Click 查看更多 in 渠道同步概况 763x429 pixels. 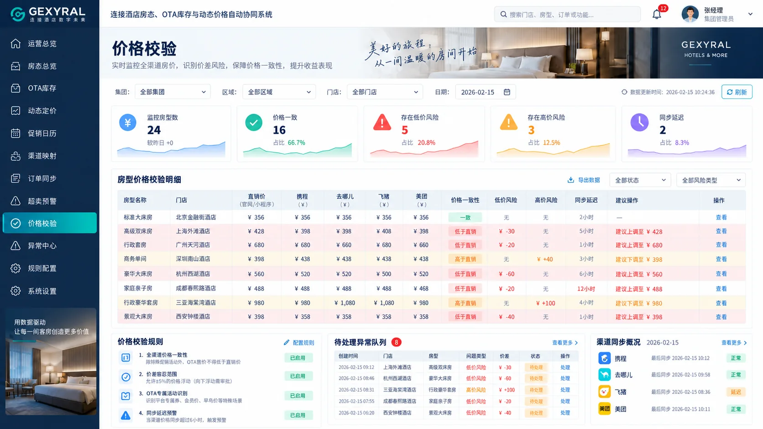pos(734,342)
